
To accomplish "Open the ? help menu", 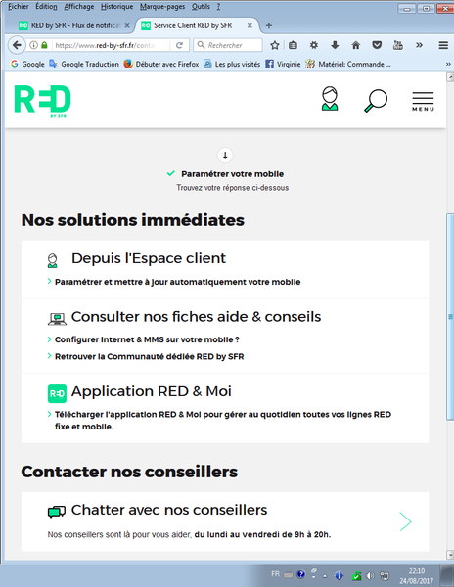I will click(218, 7).
